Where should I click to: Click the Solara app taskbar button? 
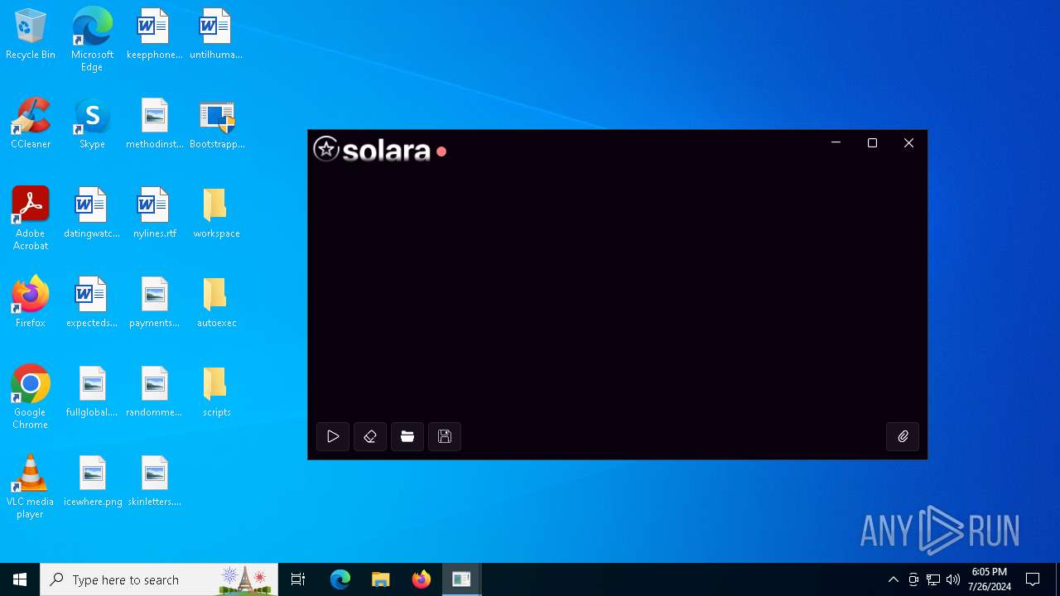(461, 579)
